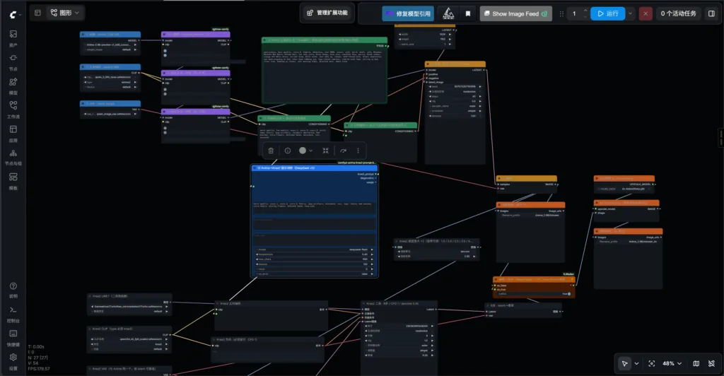The image size is (724, 376).
Task: Show node info from selection toolbar
Action: pyautogui.click(x=288, y=151)
